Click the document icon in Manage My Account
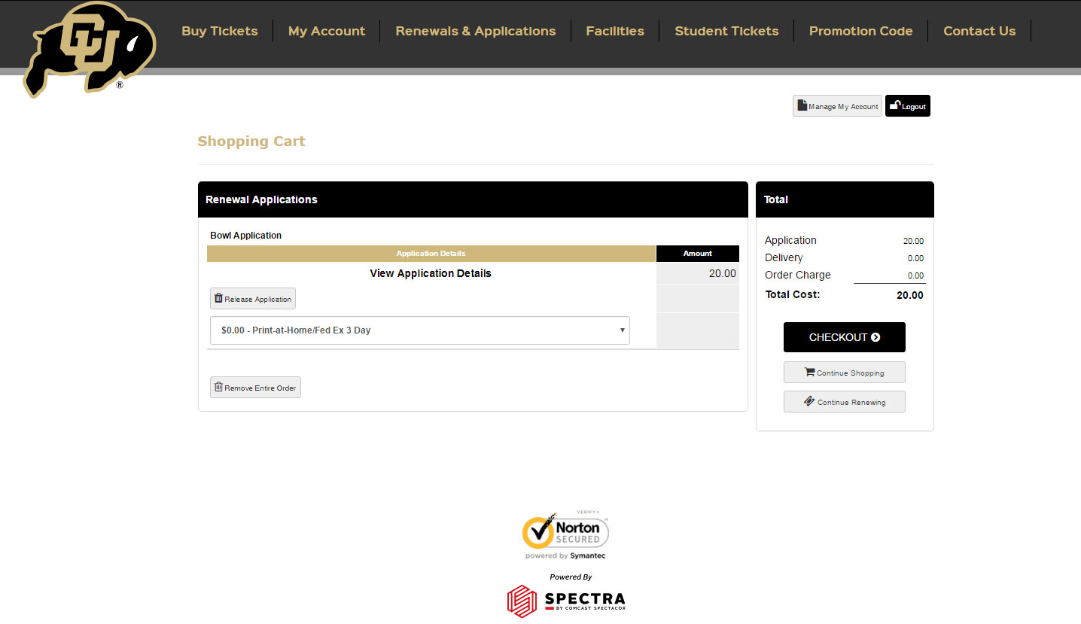Screen dimensions: 1081x624 point(802,105)
